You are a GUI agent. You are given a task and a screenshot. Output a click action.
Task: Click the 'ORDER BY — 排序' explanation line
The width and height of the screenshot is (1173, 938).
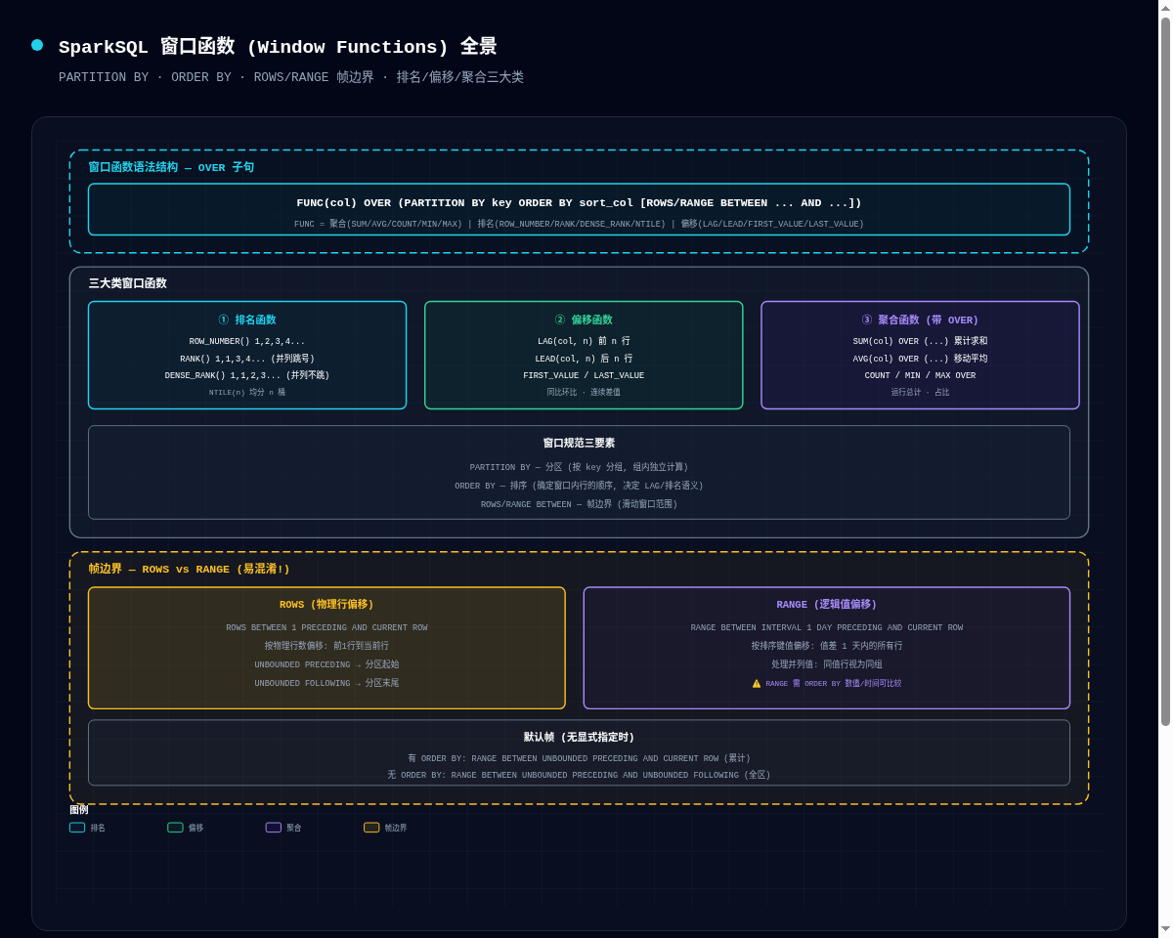[579, 487]
